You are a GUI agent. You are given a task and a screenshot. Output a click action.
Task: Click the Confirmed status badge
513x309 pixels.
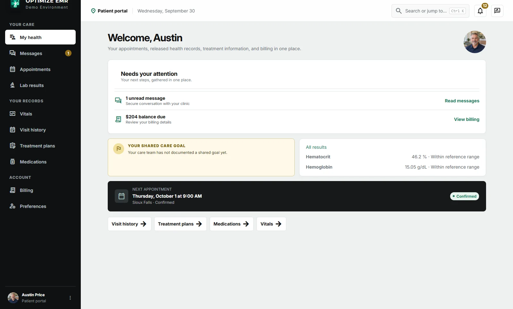(x=465, y=196)
